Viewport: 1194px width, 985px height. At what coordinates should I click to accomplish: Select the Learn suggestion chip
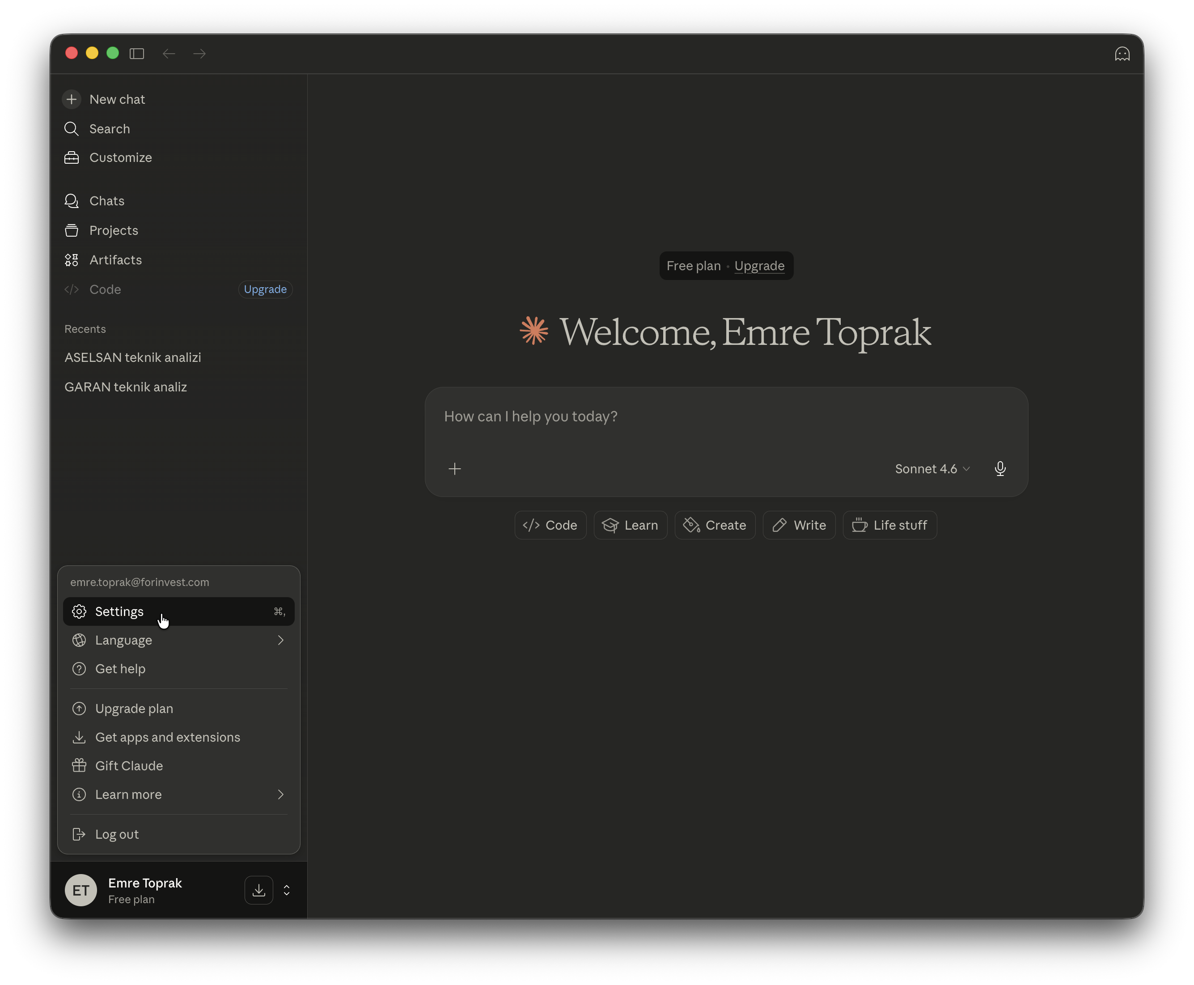coord(630,526)
